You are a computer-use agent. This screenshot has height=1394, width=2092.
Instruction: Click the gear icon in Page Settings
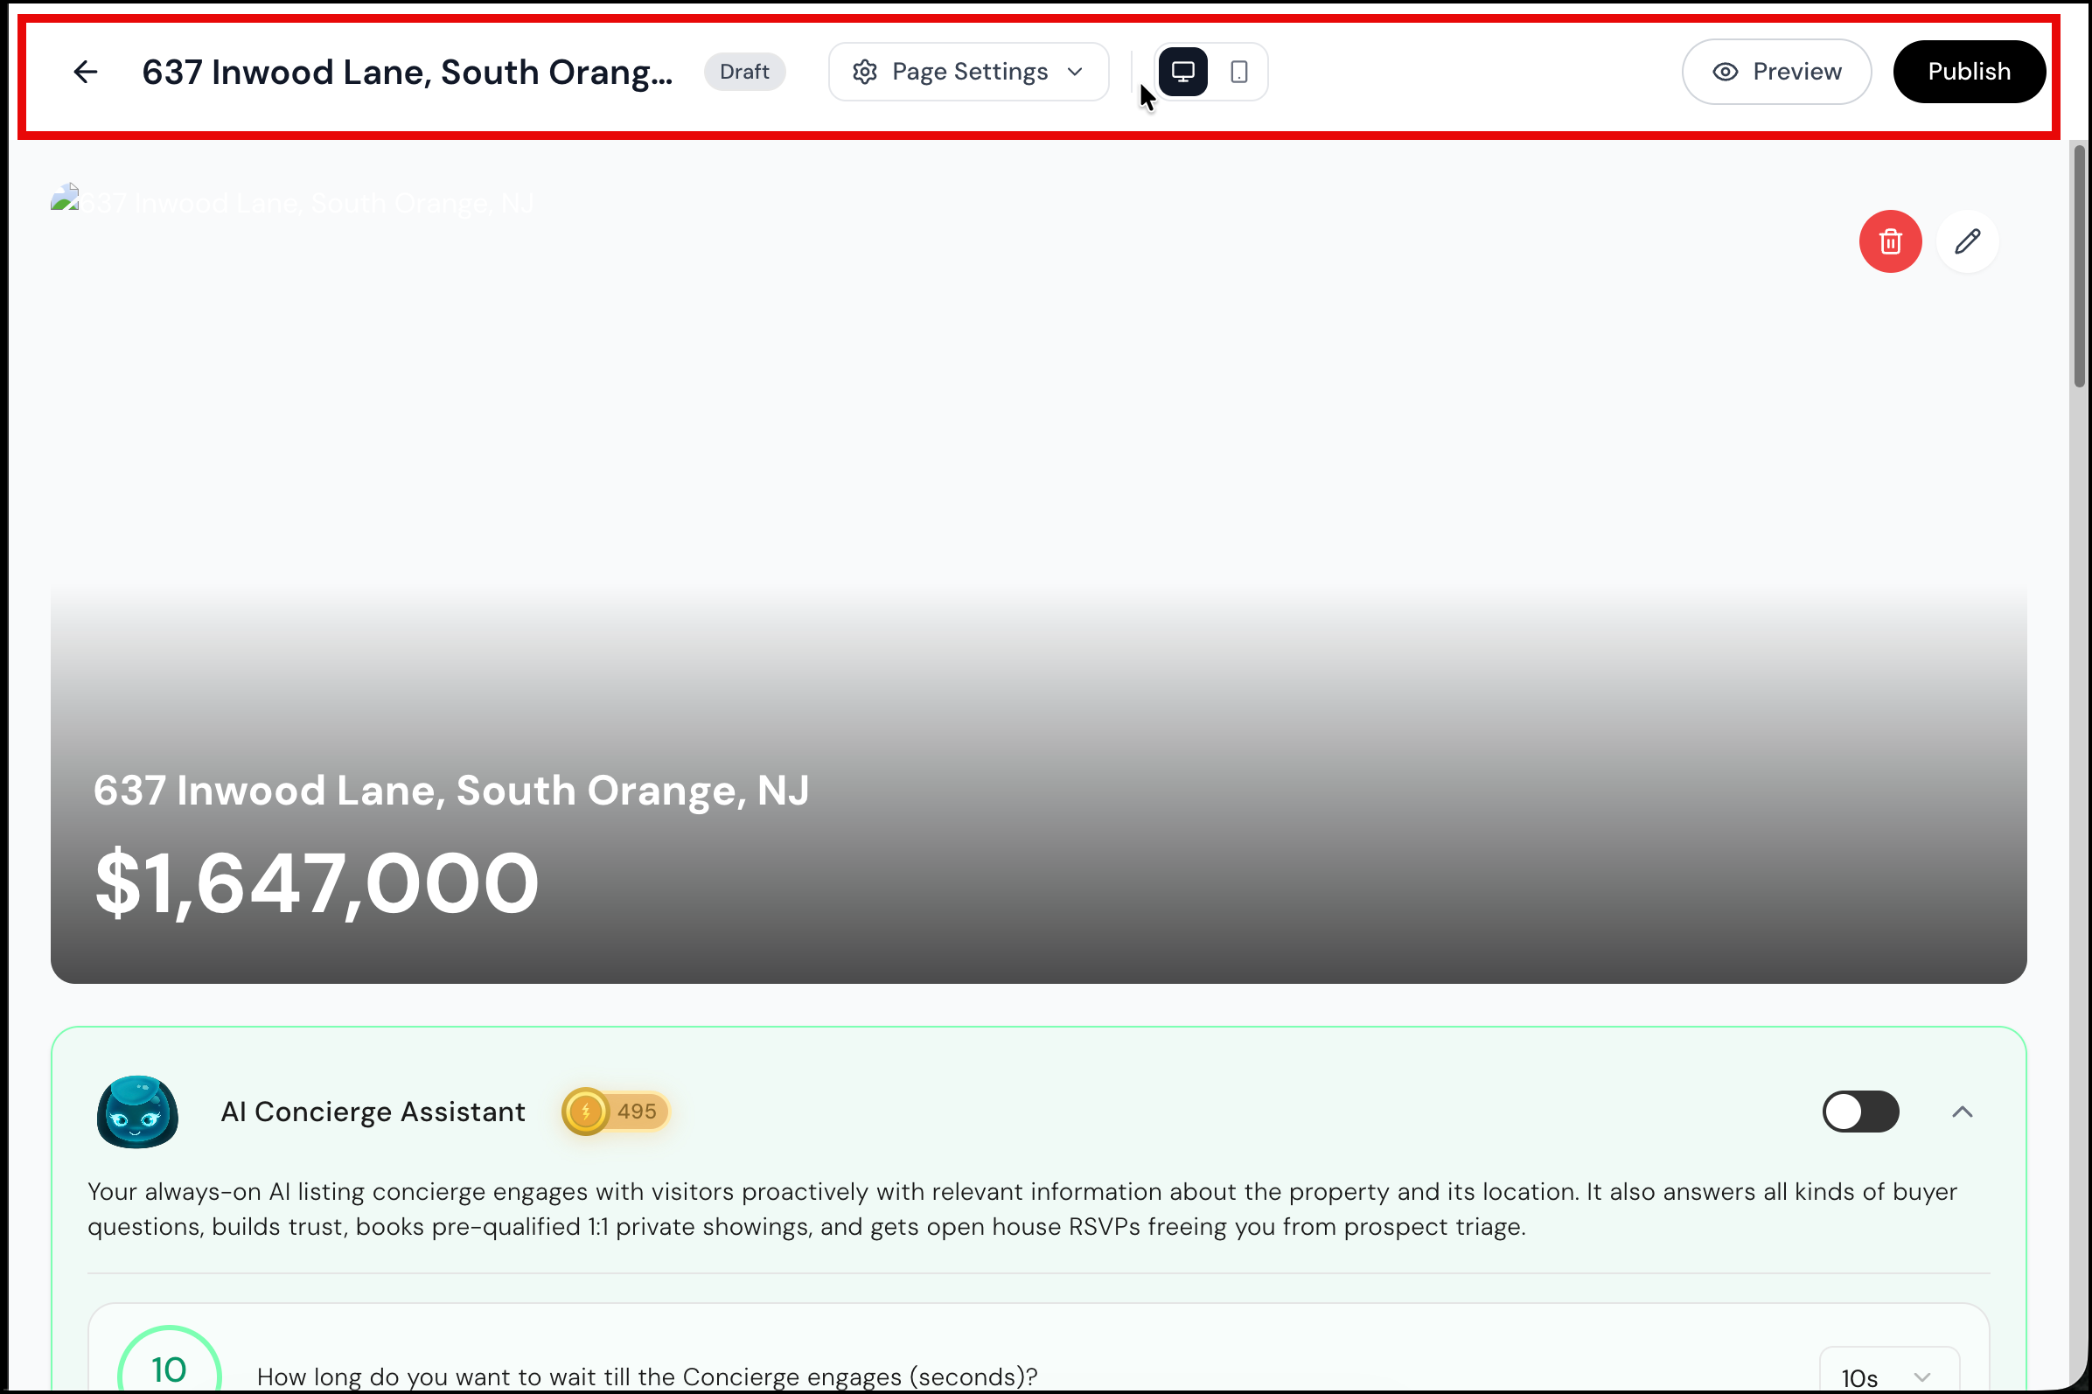pos(865,71)
